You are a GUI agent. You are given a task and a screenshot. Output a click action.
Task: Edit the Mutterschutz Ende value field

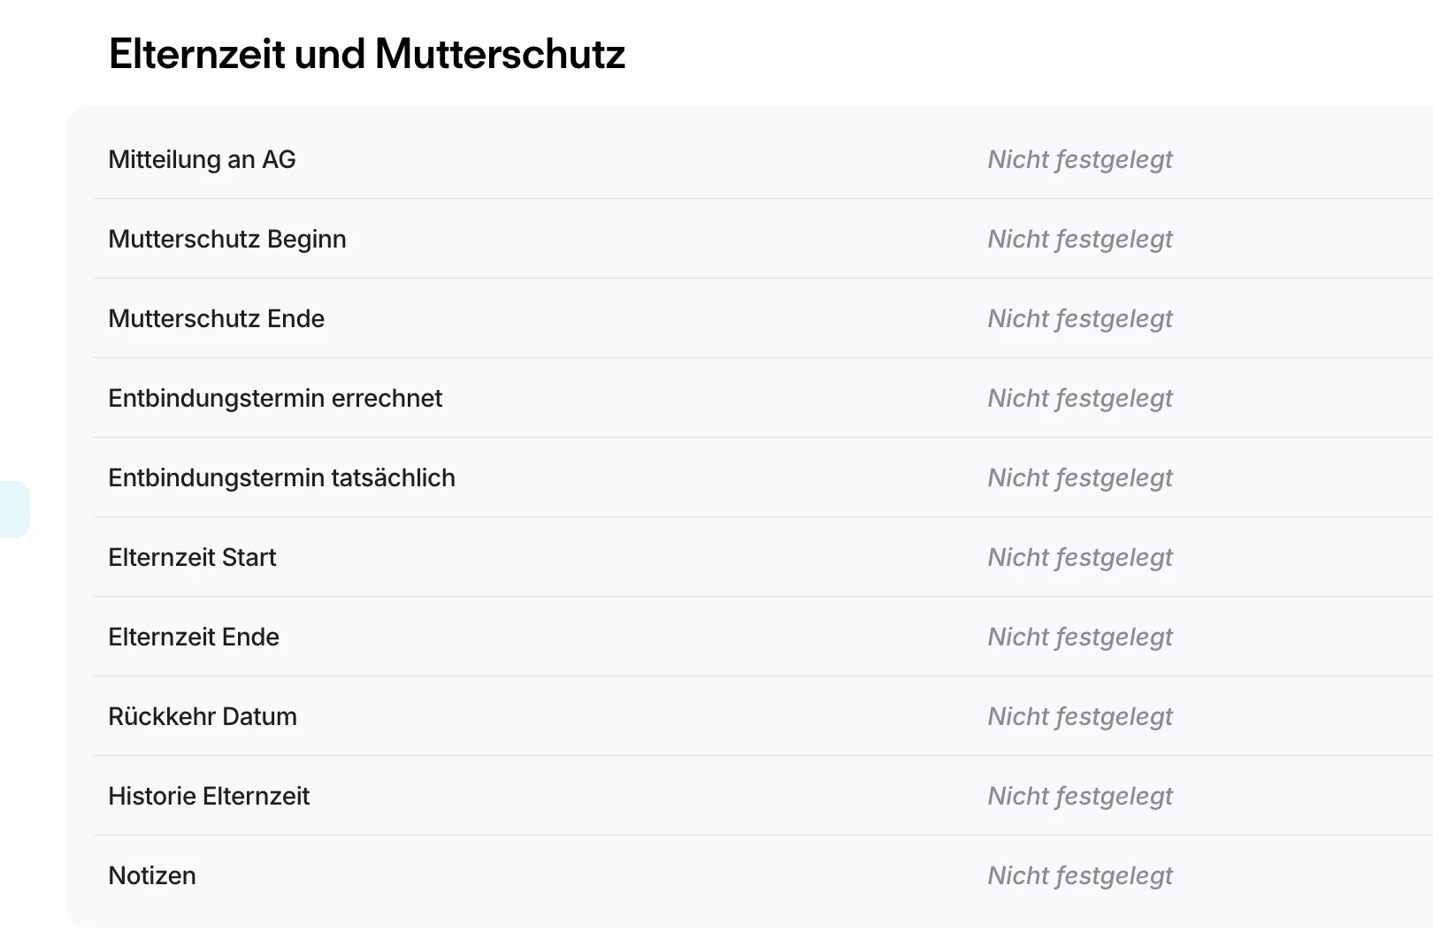coord(1079,319)
